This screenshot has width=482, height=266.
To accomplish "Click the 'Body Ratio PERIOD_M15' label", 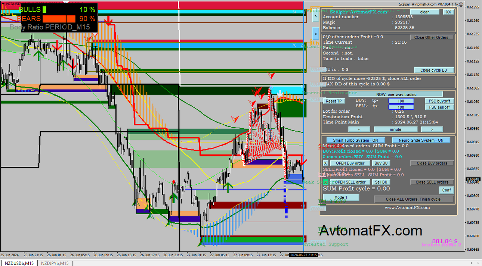I will [49, 27].
